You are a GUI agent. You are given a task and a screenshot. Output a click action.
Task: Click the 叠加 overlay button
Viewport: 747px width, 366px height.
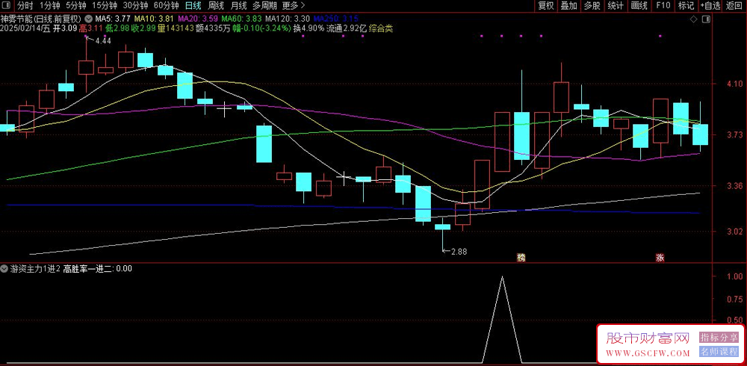point(568,6)
